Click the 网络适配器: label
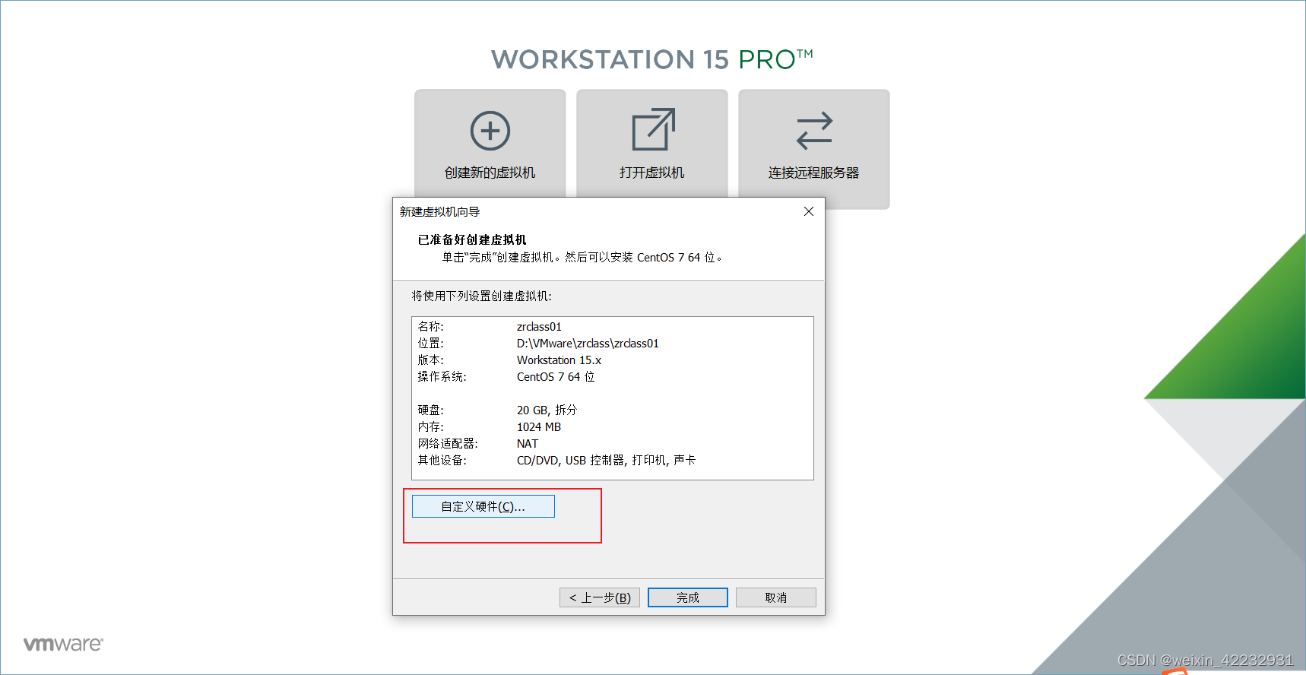Image resolution: width=1306 pixels, height=675 pixels. click(x=448, y=444)
